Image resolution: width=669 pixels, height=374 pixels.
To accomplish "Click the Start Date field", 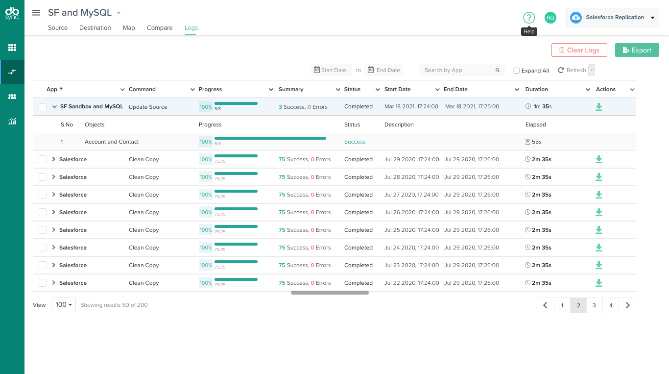I will tap(332, 70).
